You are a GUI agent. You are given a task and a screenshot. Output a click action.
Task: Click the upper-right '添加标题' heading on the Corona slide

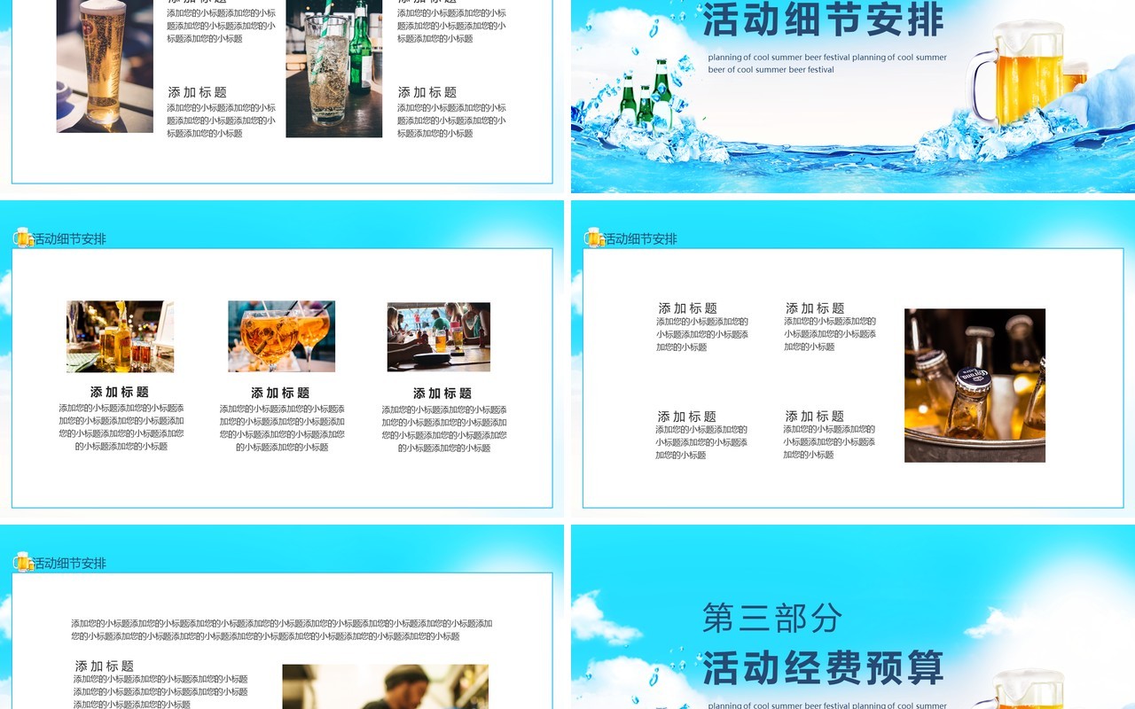point(815,308)
